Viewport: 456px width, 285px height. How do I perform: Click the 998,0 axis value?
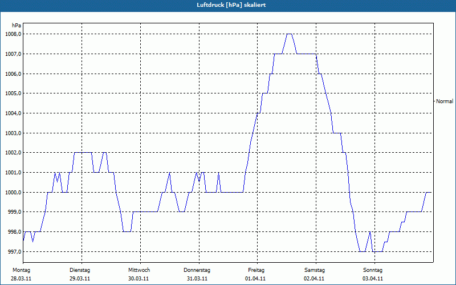point(14,232)
